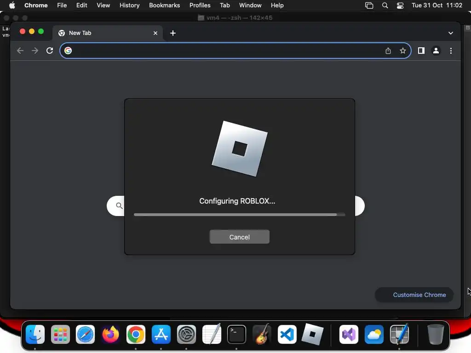Open the Chrome application menu

coord(36,5)
